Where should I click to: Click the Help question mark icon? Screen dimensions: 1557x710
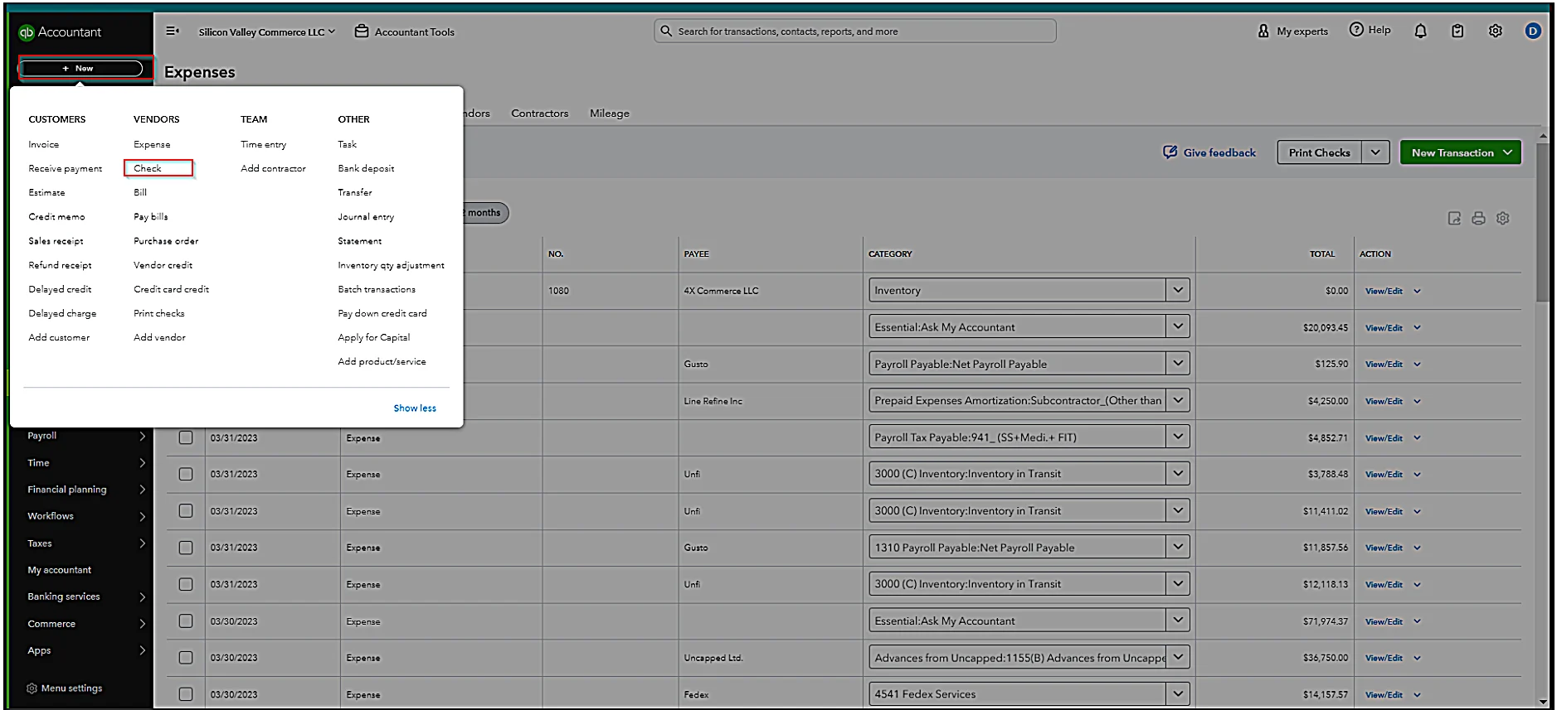pos(1356,30)
